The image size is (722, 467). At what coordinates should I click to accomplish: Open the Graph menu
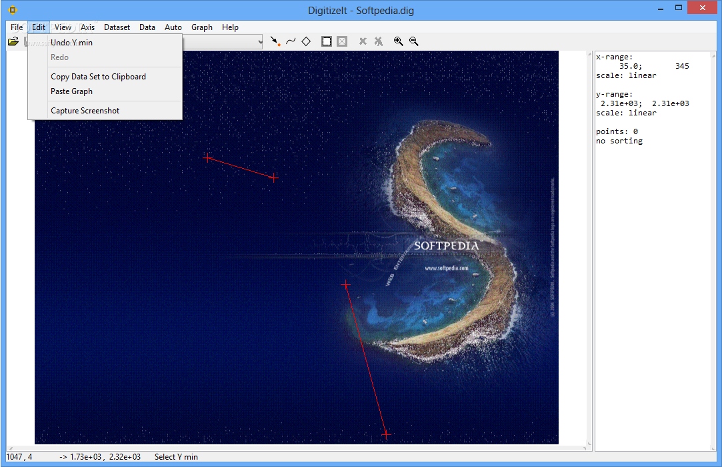coord(202,27)
